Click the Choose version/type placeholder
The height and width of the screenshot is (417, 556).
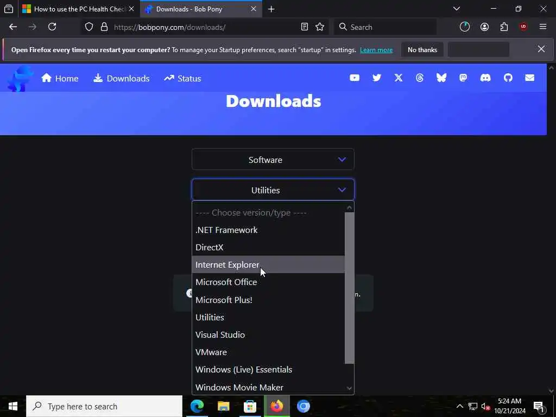[x=268, y=212]
